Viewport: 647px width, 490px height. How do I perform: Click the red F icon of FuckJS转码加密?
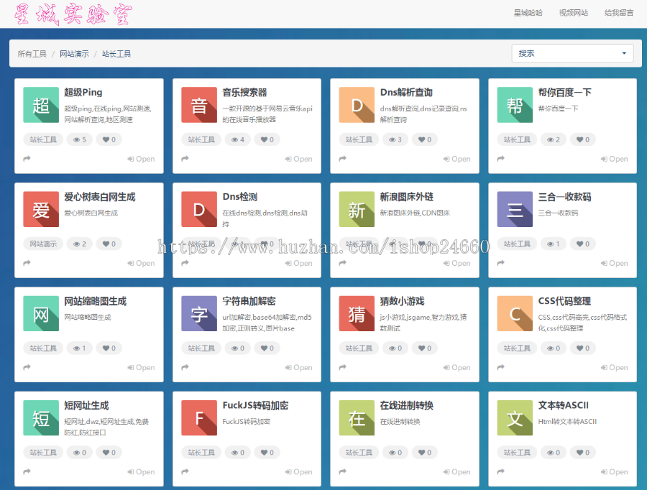click(199, 418)
